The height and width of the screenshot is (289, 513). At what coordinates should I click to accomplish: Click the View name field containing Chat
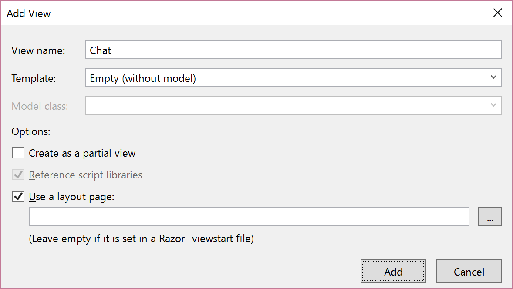tap(293, 50)
